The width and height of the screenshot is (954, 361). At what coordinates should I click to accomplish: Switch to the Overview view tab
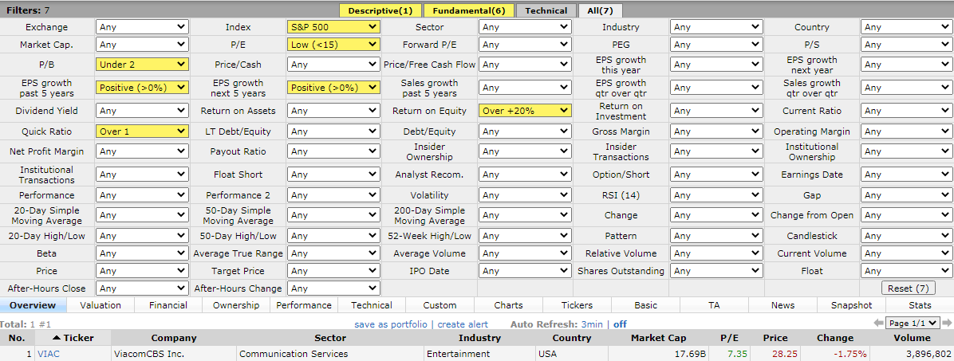[33, 305]
